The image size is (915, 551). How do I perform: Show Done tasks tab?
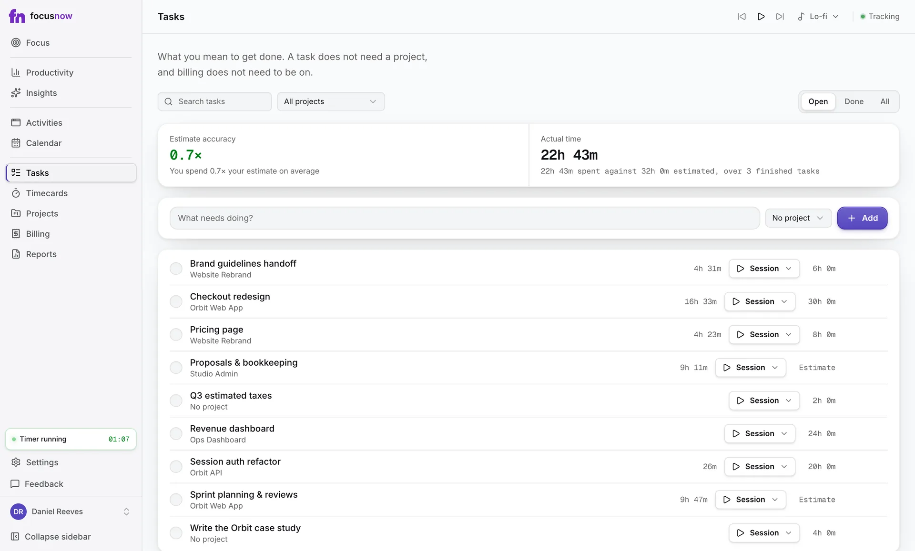tap(854, 101)
